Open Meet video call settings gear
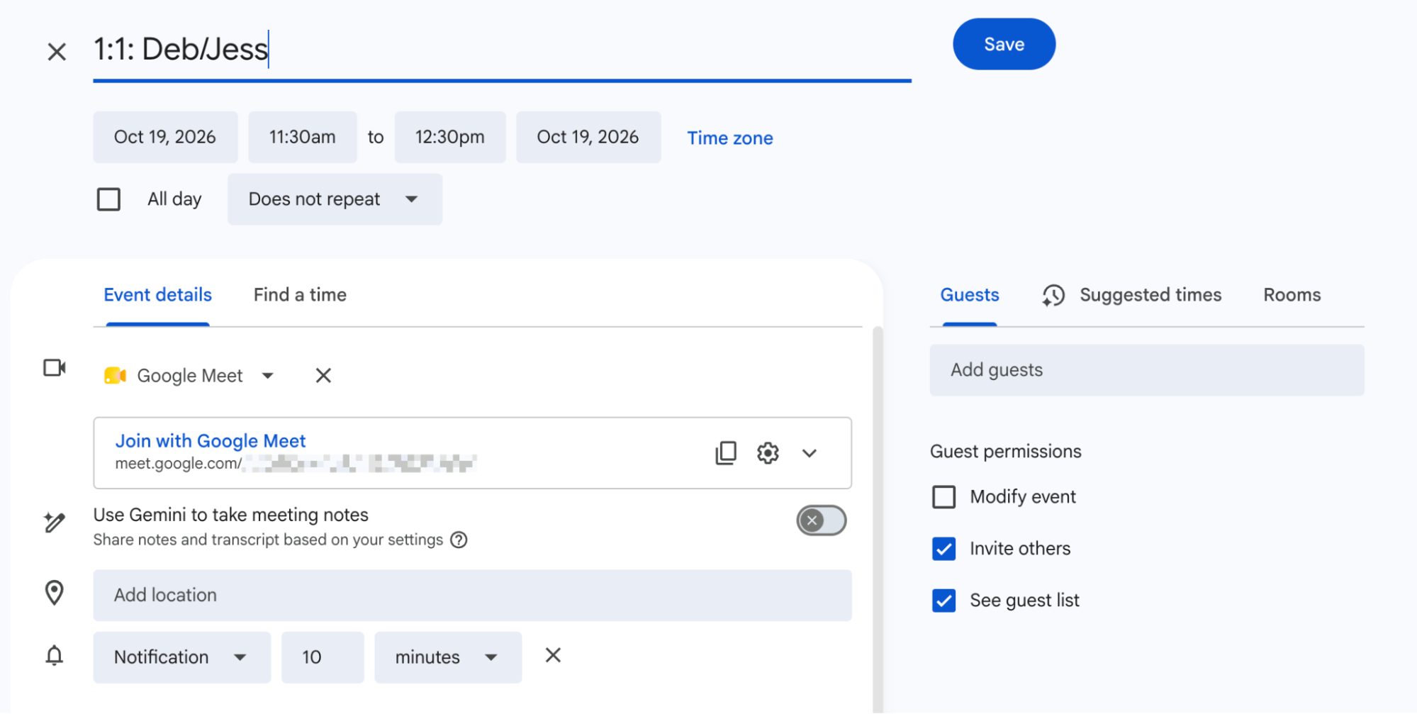 click(x=768, y=453)
